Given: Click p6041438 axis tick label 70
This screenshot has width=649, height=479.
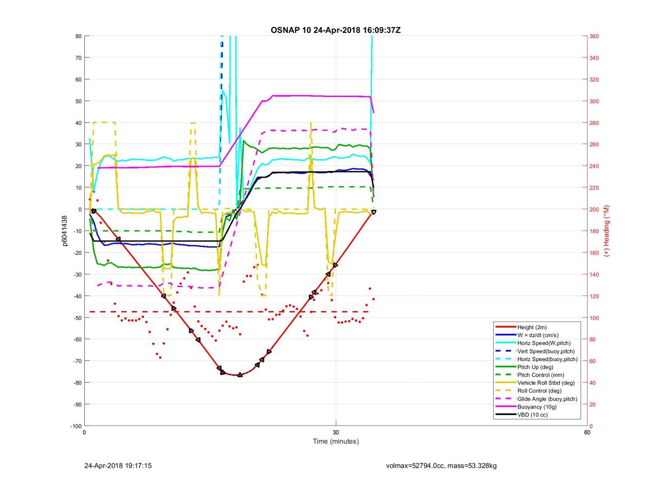Looking at the screenshot, I should (78, 58).
